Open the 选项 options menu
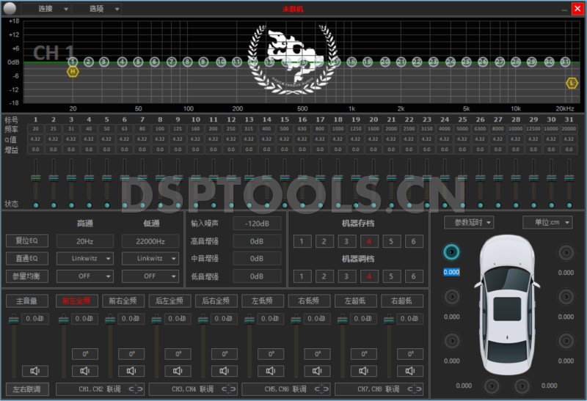The width and height of the screenshot is (587, 401). 97,9
